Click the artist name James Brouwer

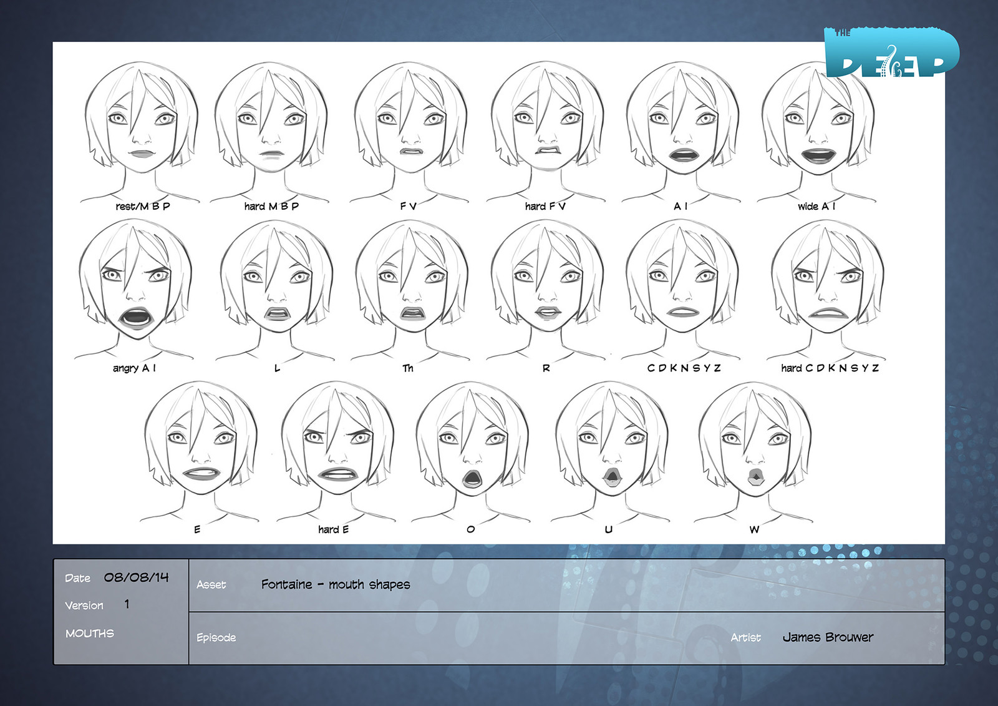coord(828,637)
